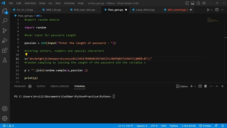Change indentation via Spaces: 4
Screen dimensions: 227x128
pyautogui.click(x=142, y=126)
